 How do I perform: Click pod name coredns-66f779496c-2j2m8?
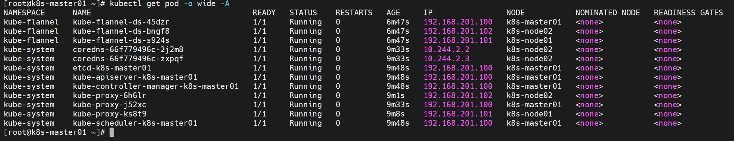[128, 49]
